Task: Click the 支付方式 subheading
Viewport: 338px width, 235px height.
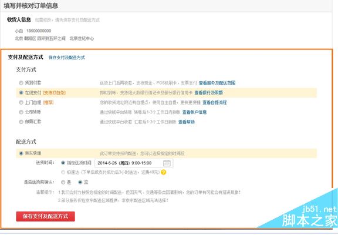Action: click(x=26, y=69)
